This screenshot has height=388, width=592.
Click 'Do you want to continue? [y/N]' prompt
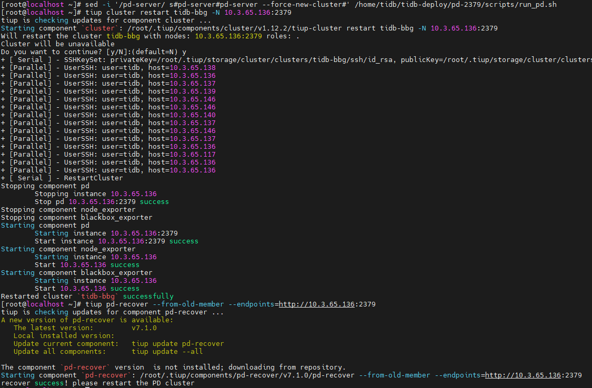[x=94, y=52]
